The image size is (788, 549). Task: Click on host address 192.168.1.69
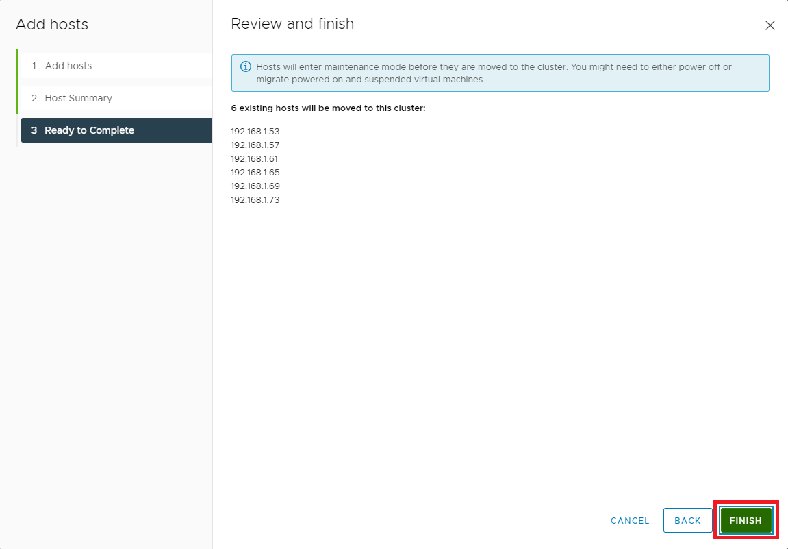click(x=255, y=186)
